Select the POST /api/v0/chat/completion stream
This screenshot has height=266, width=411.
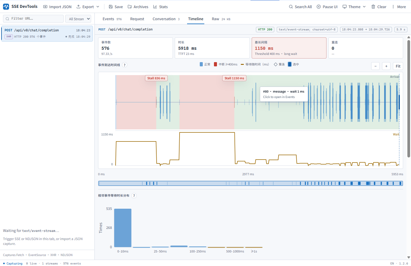47,33
